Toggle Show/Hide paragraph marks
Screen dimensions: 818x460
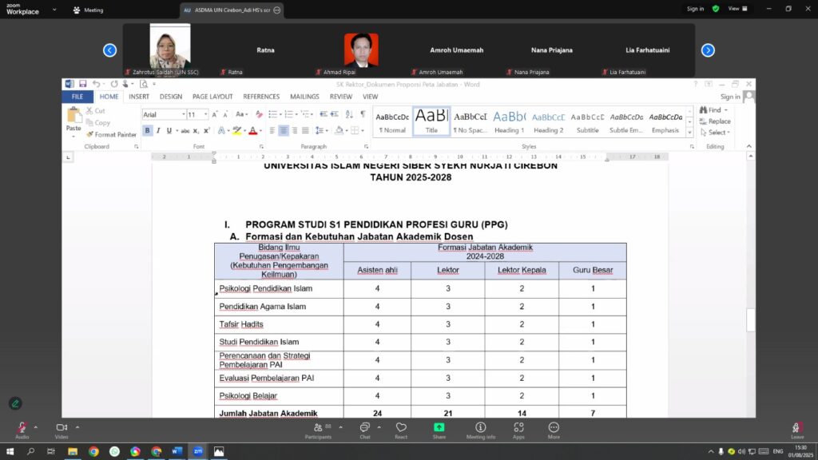(363, 114)
